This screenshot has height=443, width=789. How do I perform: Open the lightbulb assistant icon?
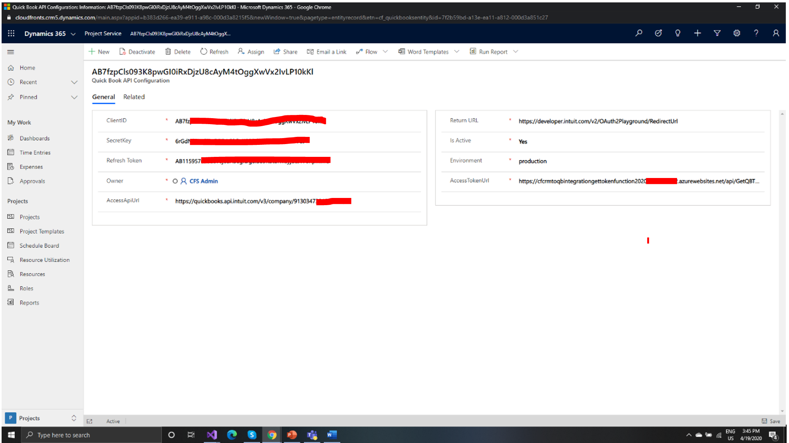pos(678,33)
